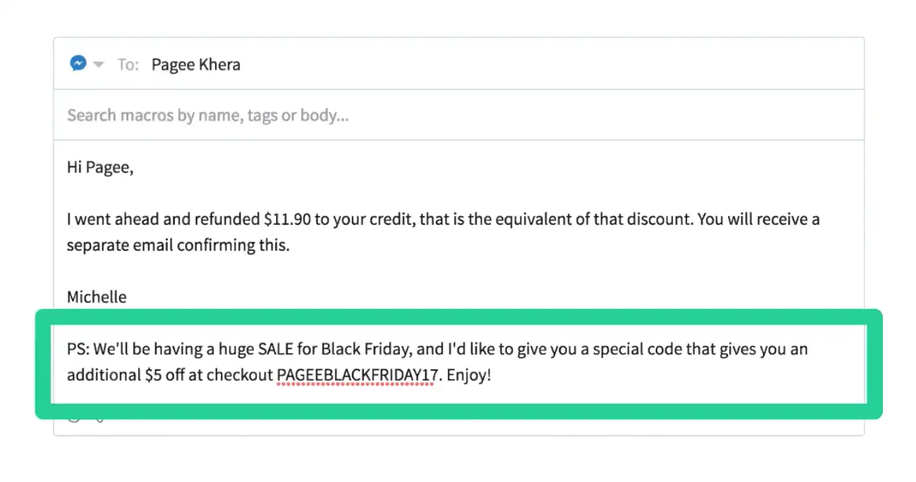Click the partially hidden emoji icon below message

pyautogui.click(x=74, y=418)
